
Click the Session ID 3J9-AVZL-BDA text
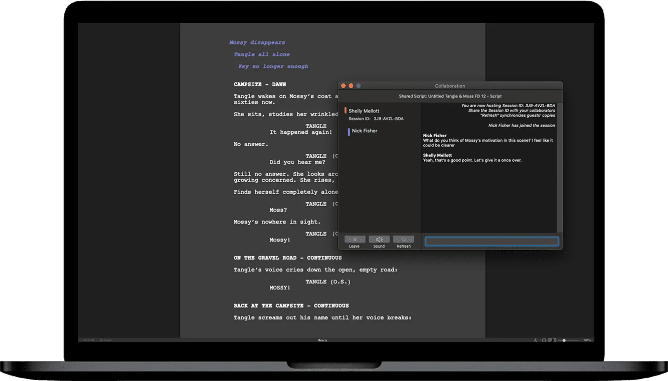click(x=376, y=119)
